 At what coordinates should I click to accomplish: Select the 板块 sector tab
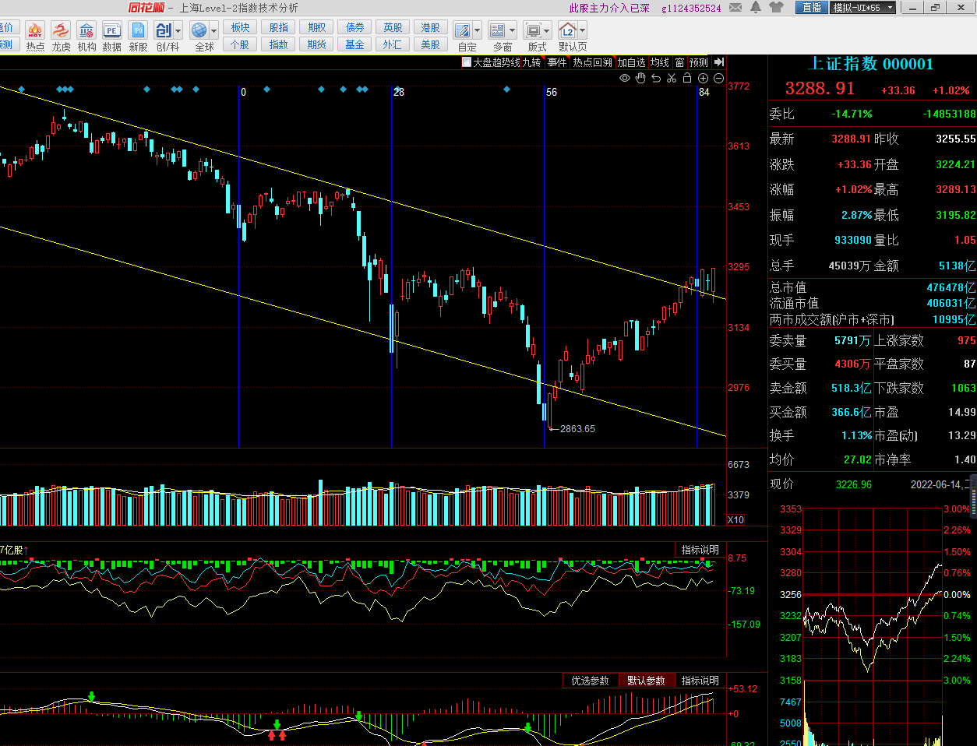click(x=240, y=27)
